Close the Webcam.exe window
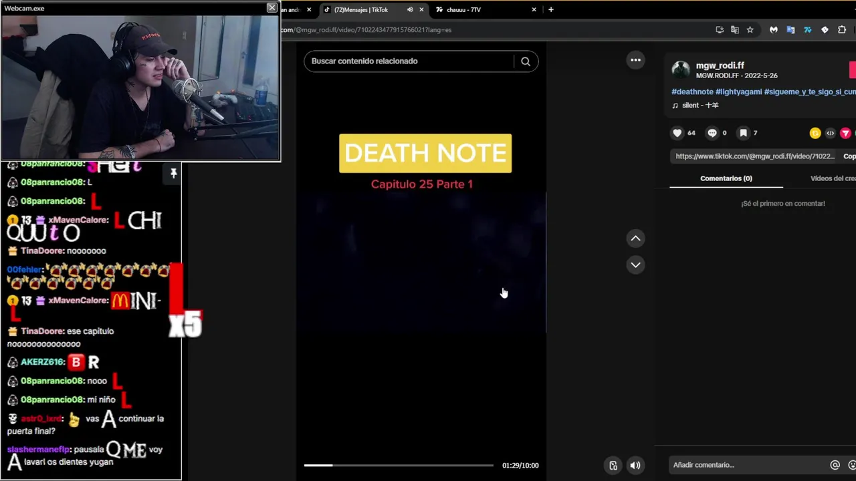The image size is (856, 481). pyautogui.click(x=272, y=8)
